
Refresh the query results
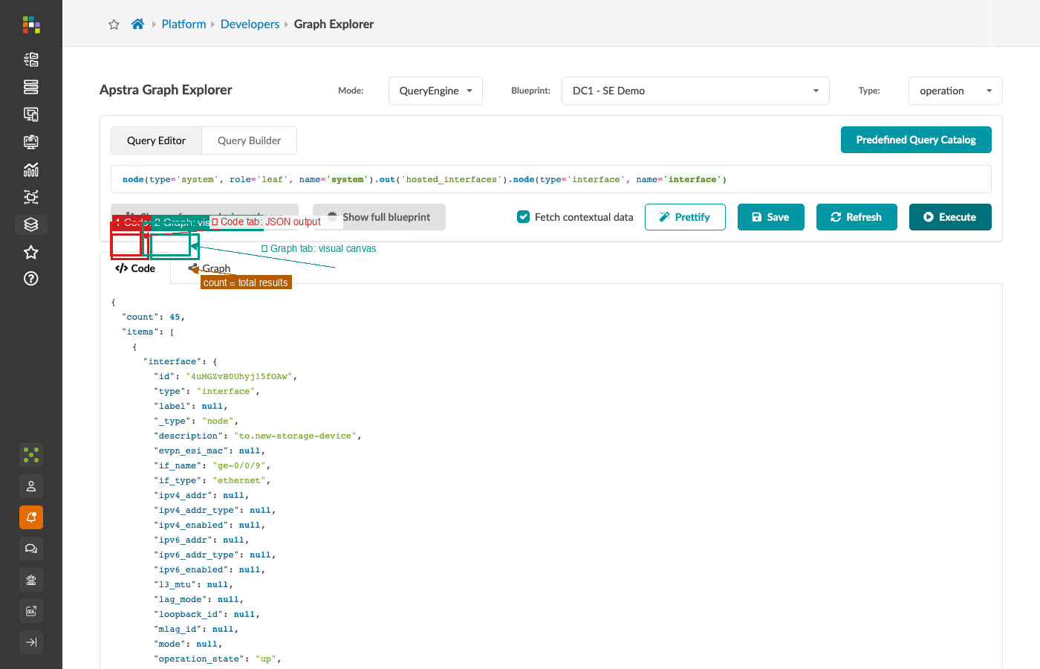(x=857, y=217)
